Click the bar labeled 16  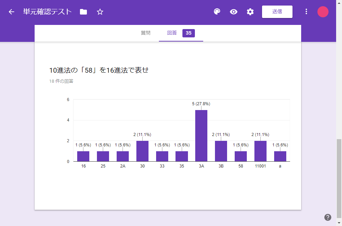pyautogui.click(x=83, y=156)
